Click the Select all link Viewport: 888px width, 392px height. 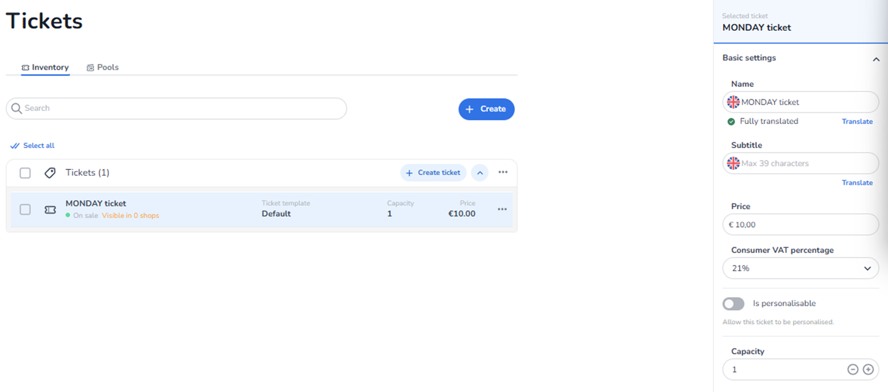tap(33, 146)
